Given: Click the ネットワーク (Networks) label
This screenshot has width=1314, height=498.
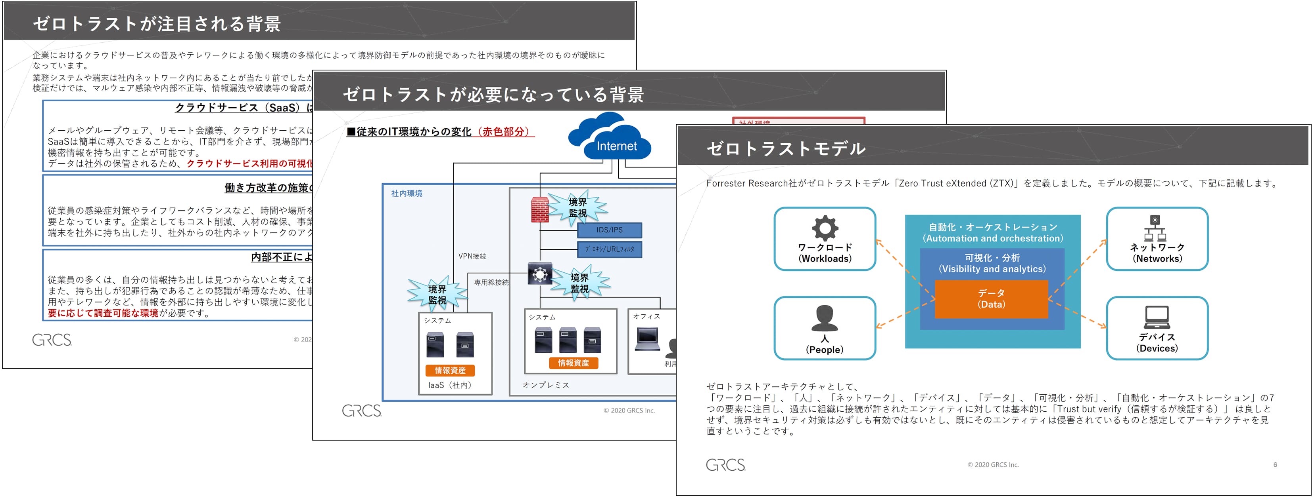Looking at the screenshot, I should pos(1157,253).
